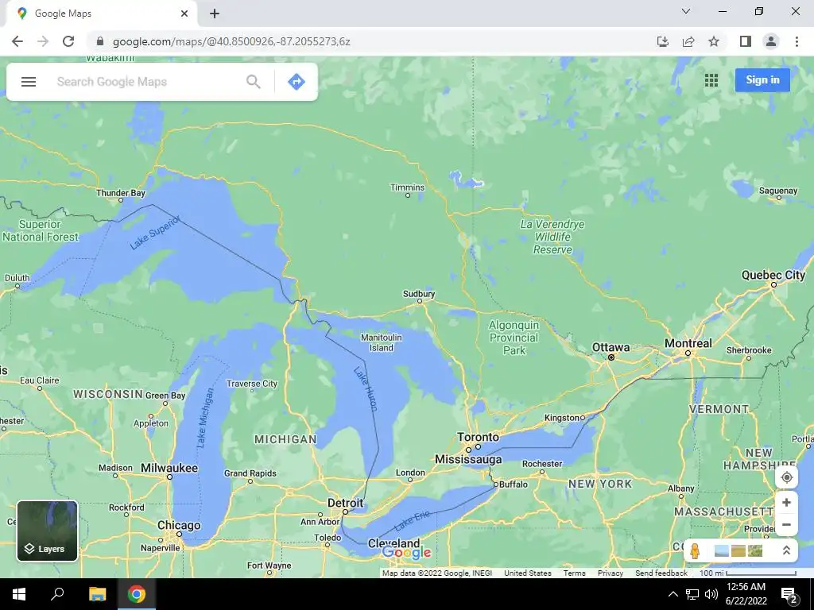Close the Google Maps tab
The height and width of the screenshot is (610, 814).
coord(184,14)
